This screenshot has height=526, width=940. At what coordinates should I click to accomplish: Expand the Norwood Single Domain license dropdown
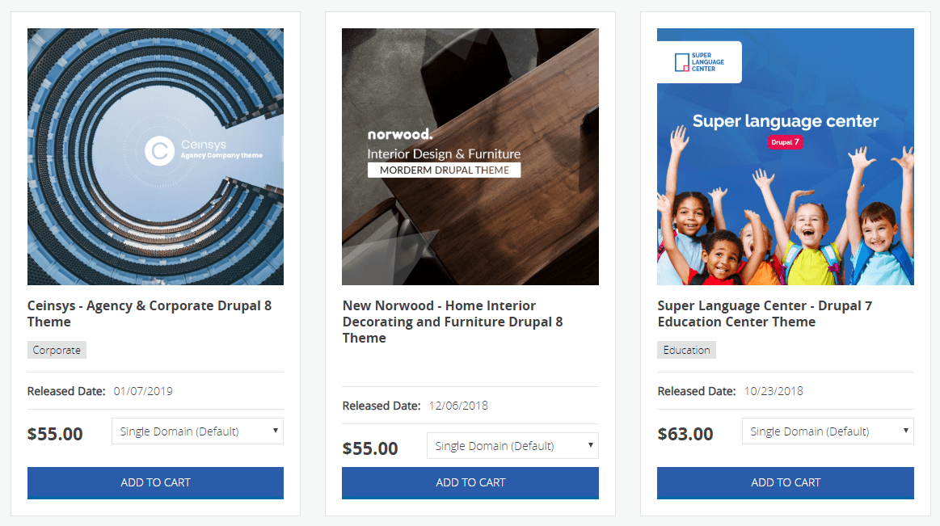(x=512, y=446)
